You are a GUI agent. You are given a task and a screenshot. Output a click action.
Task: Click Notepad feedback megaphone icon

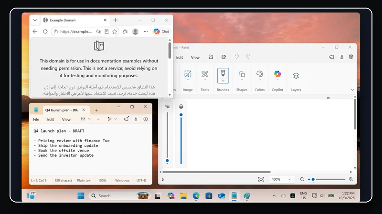coord(126,119)
